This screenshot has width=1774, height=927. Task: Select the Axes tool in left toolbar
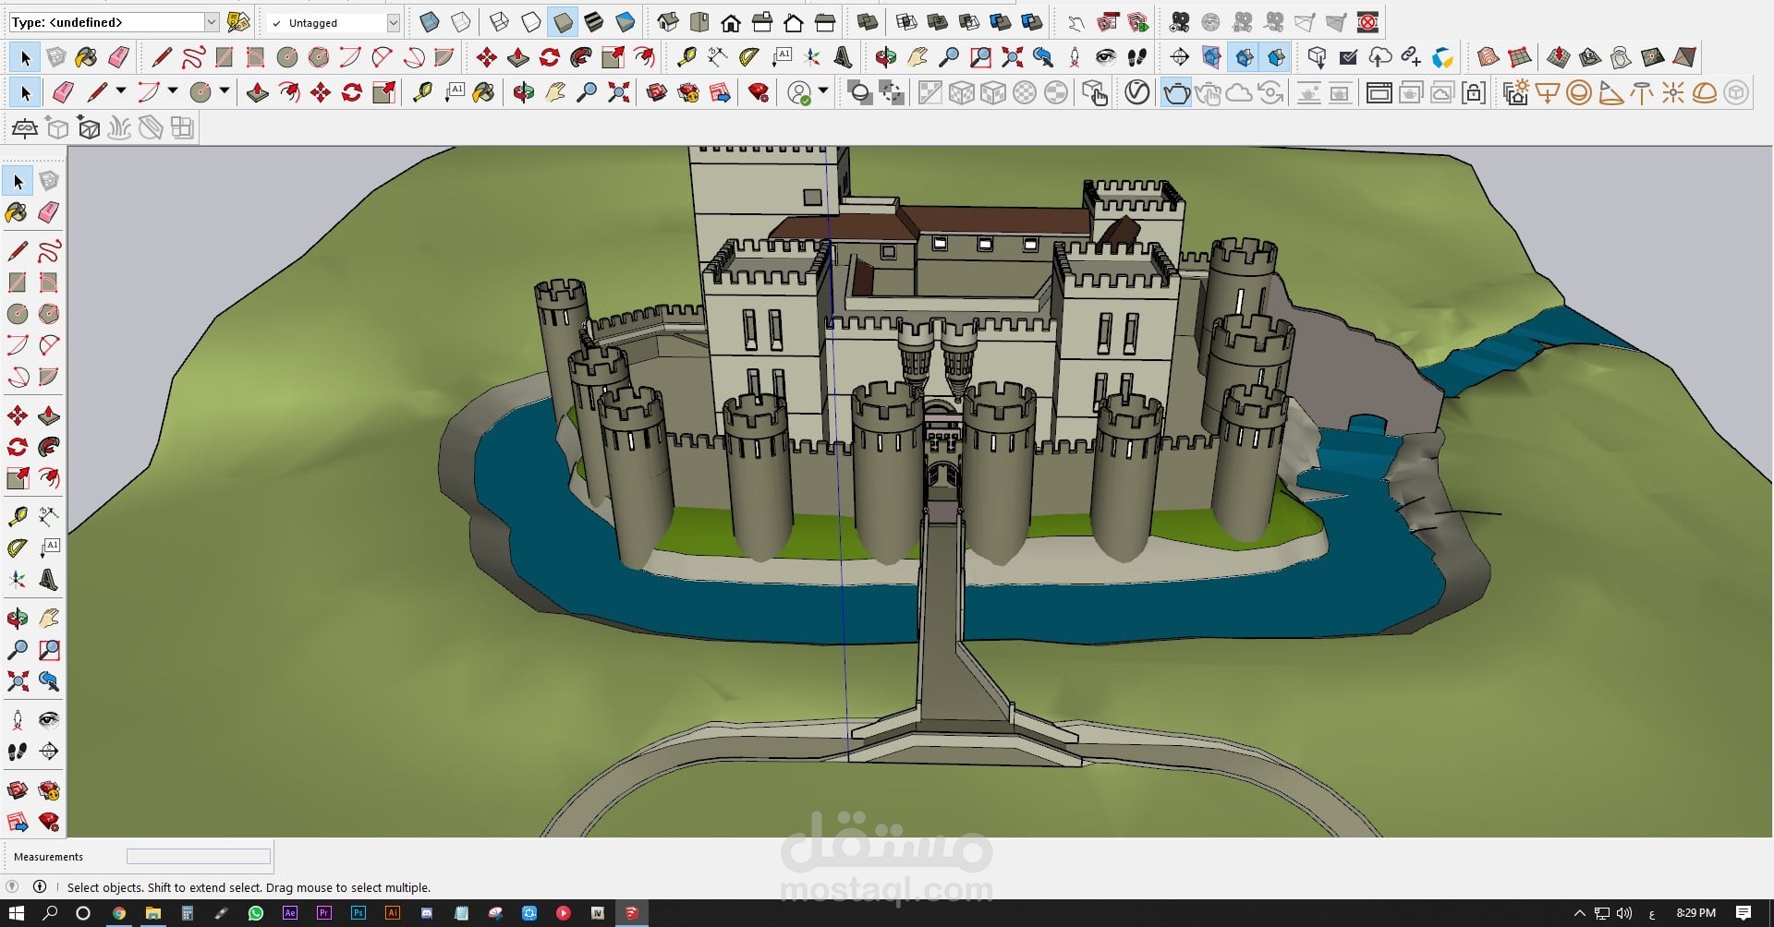pyautogui.click(x=18, y=580)
